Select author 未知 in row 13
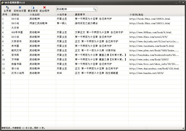186x131 pixels. (59, 73)
